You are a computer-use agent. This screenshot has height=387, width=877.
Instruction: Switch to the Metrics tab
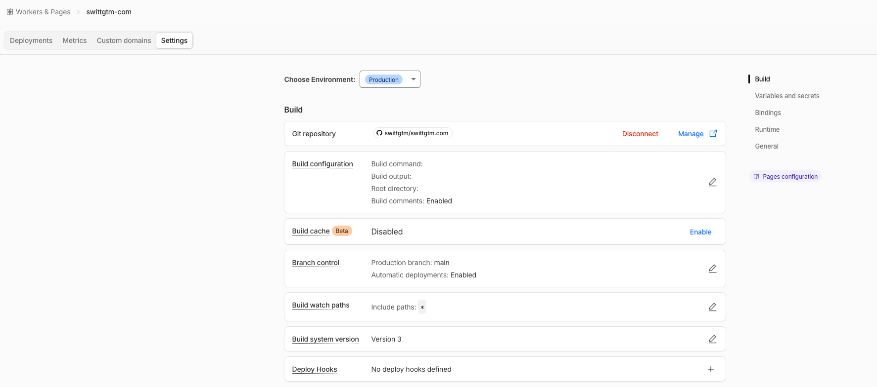(x=75, y=40)
